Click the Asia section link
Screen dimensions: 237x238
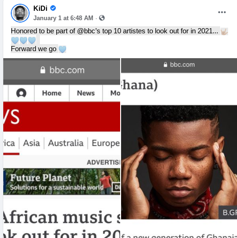[31, 143]
